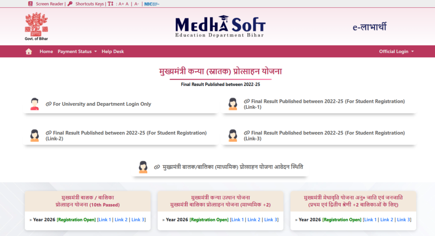Click the avatar beside University and Department Login
Screen dimensions: 435x236
(34, 104)
